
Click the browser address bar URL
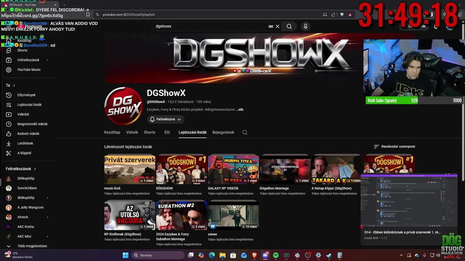[x=129, y=14]
